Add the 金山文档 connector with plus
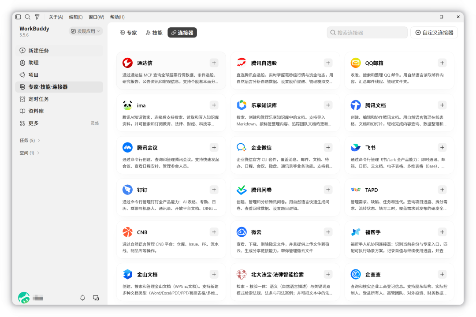Screen dimensions: 476x317 (214, 274)
